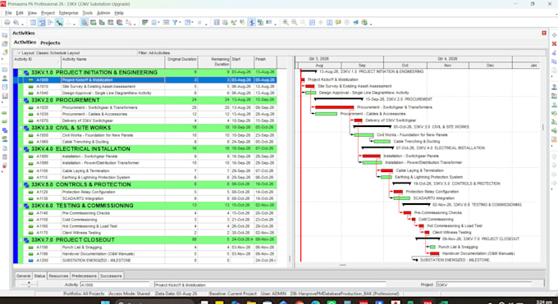Click the red Procurement - Switchgear & Transformers Gantt bar
The width and height of the screenshot is (558, 304).
click(334, 107)
